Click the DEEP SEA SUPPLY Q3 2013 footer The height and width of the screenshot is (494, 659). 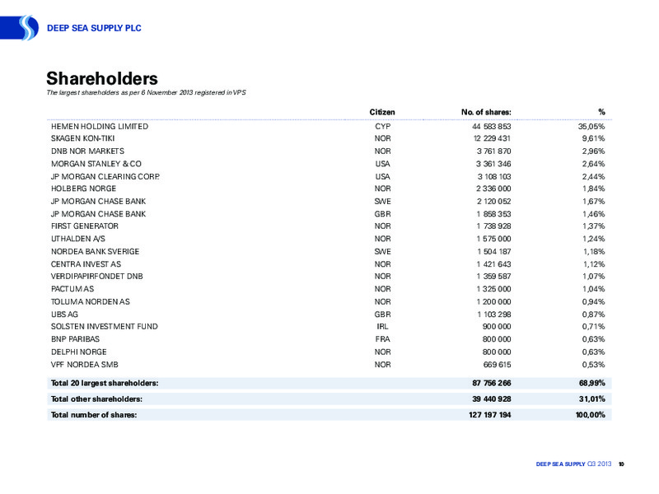573,464
